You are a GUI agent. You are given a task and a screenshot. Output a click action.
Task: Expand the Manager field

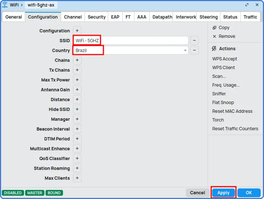[77, 119]
